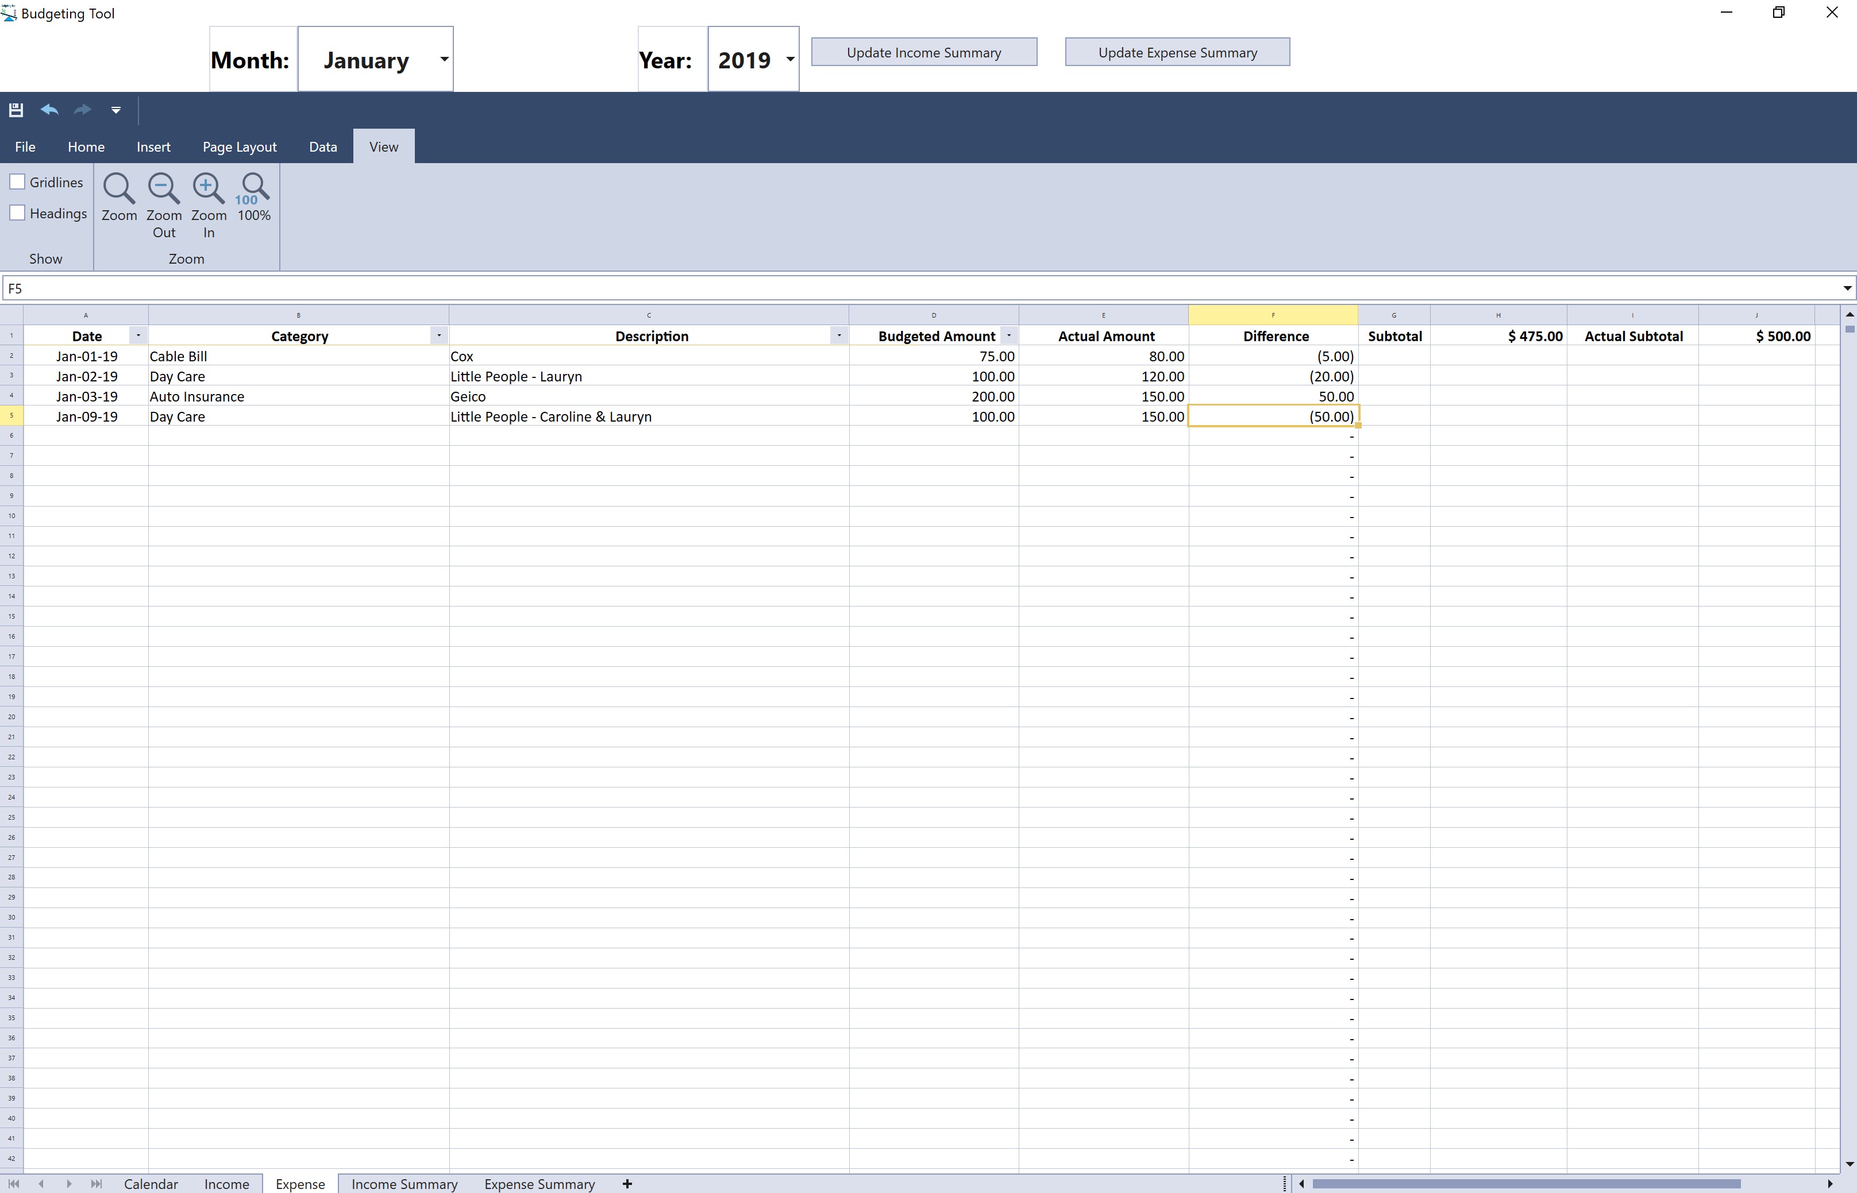Add a new sheet with plus icon
The width and height of the screenshot is (1857, 1193).
point(627,1184)
